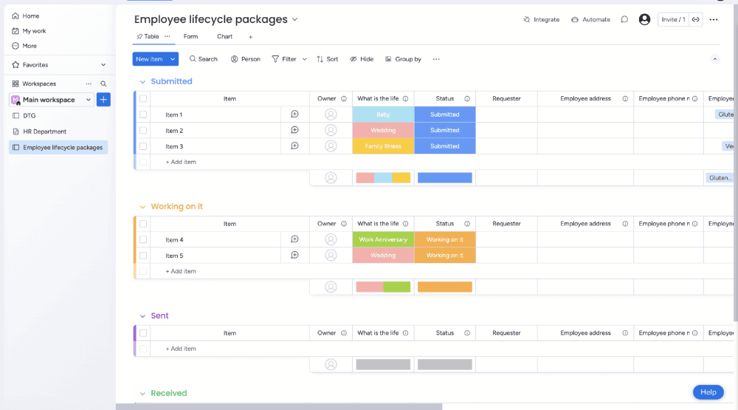Start conversation on Item 2
This screenshot has width=738, height=410.
(294, 130)
